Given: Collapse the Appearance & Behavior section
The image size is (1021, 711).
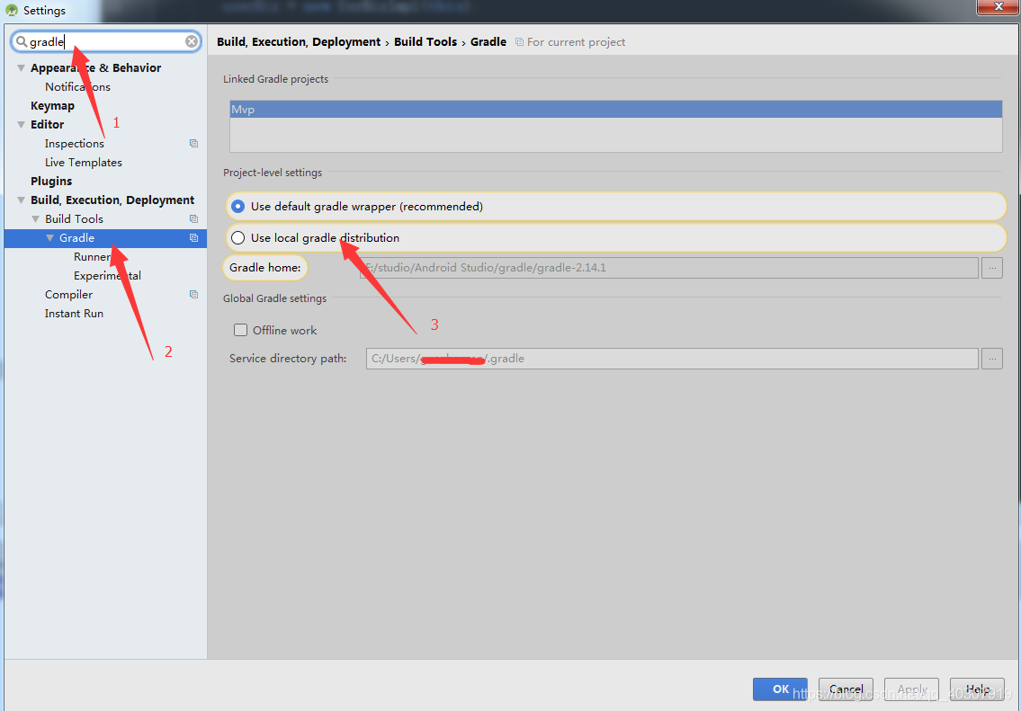Looking at the screenshot, I should pos(21,67).
